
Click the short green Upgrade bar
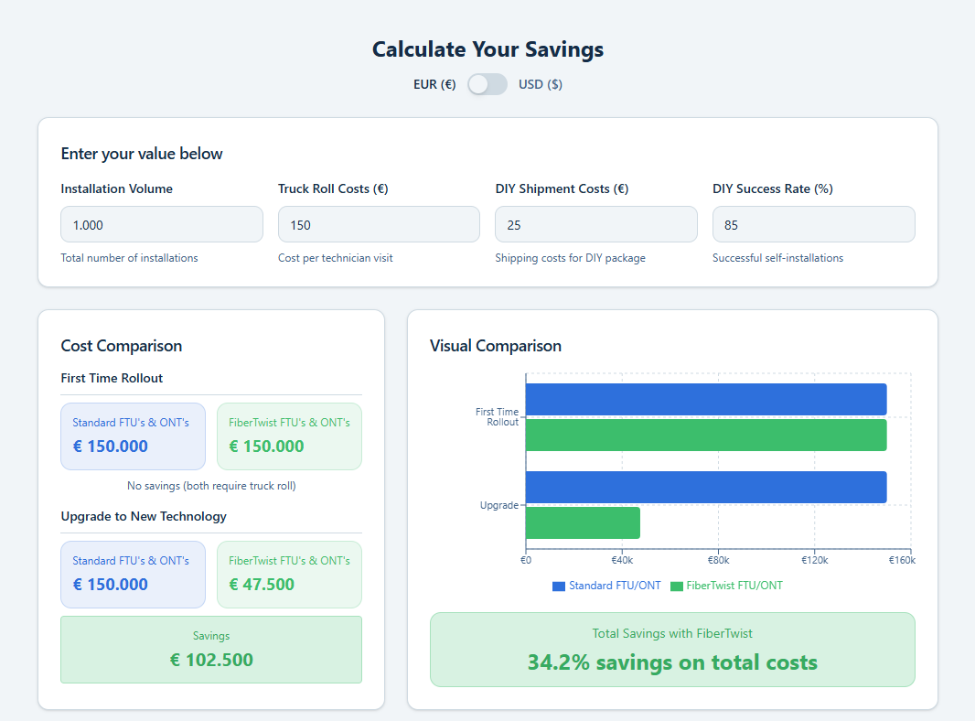point(583,523)
